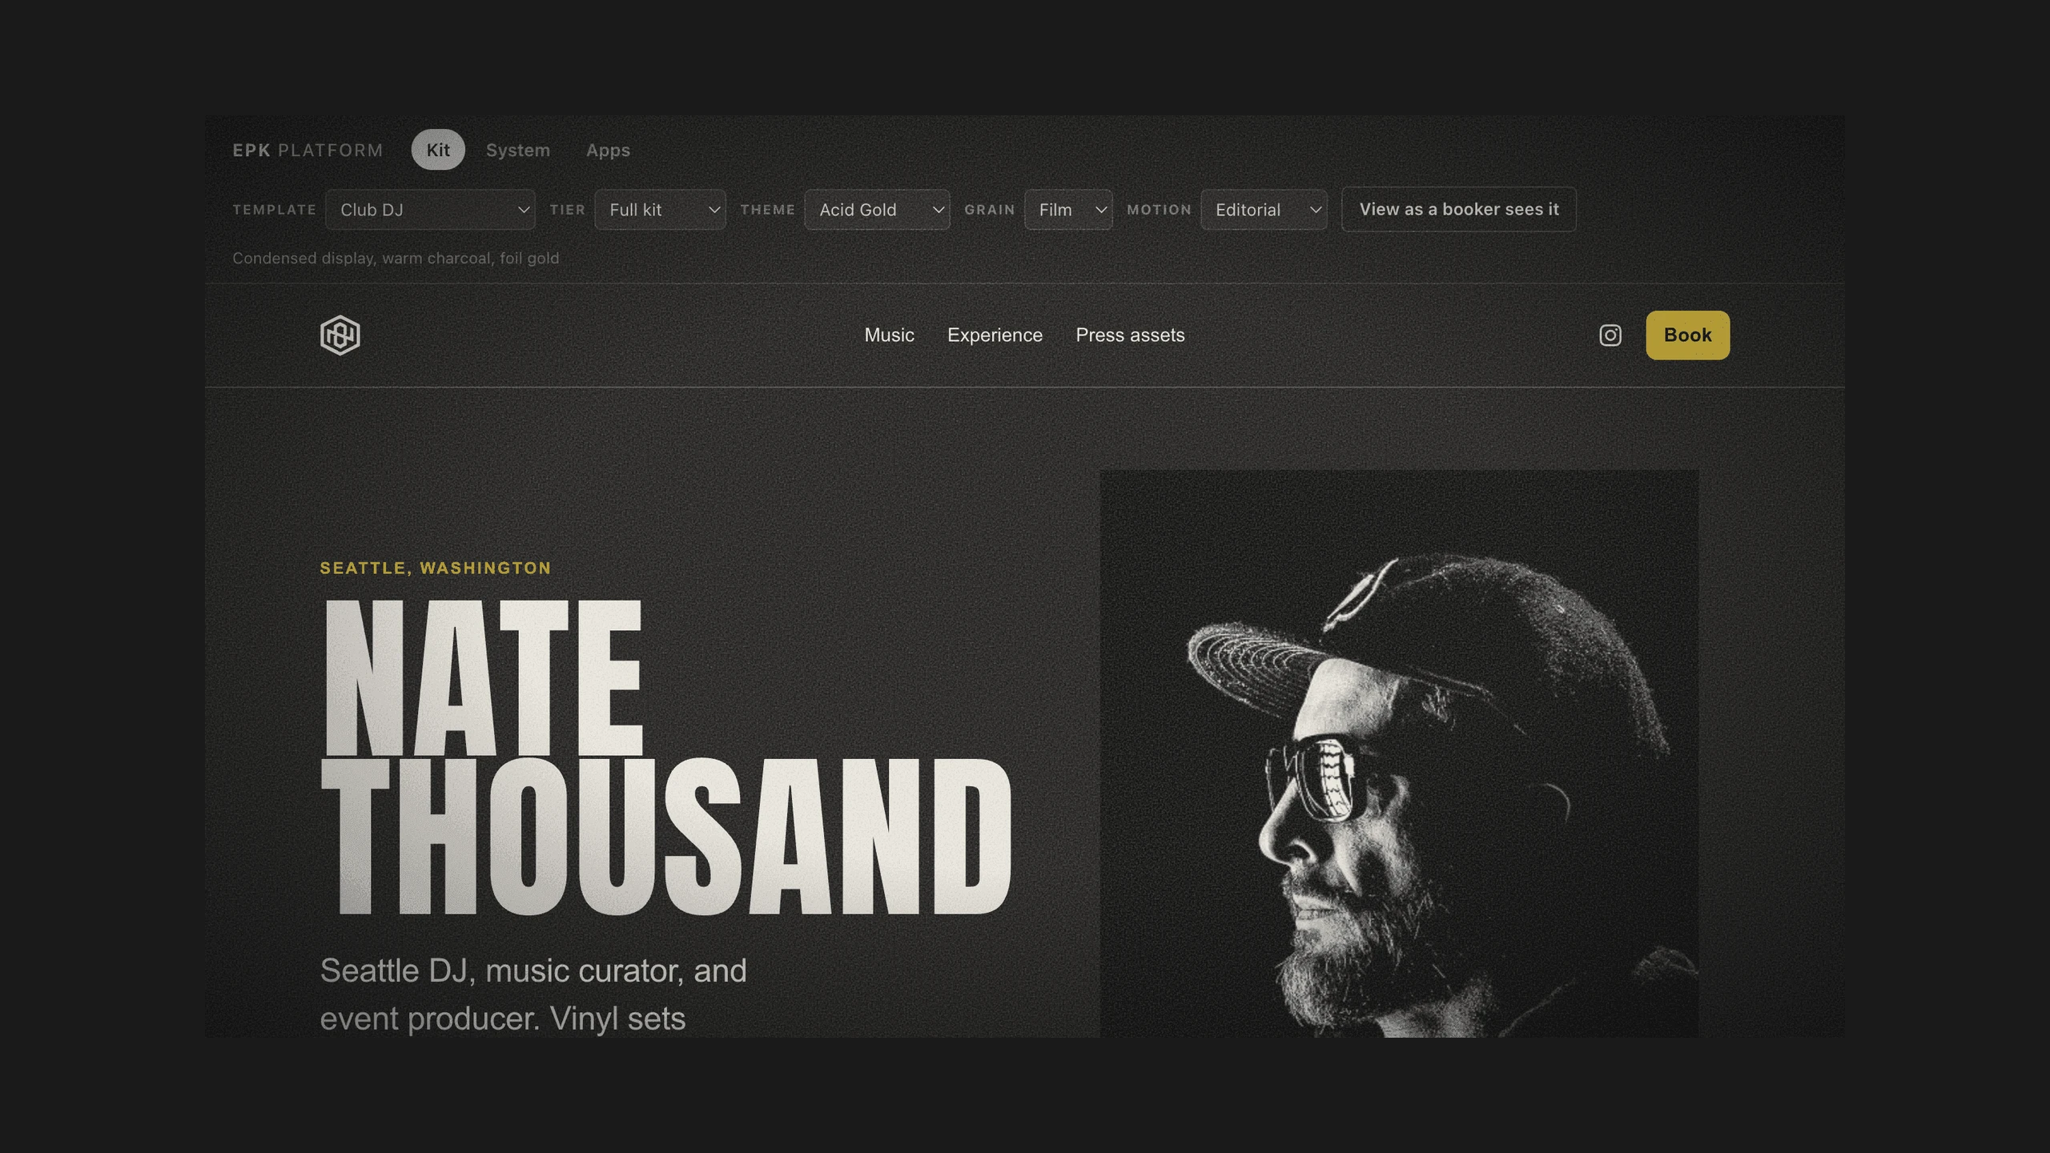Expand the Grain dropdown set to Film
2050x1153 pixels.
1068,210
